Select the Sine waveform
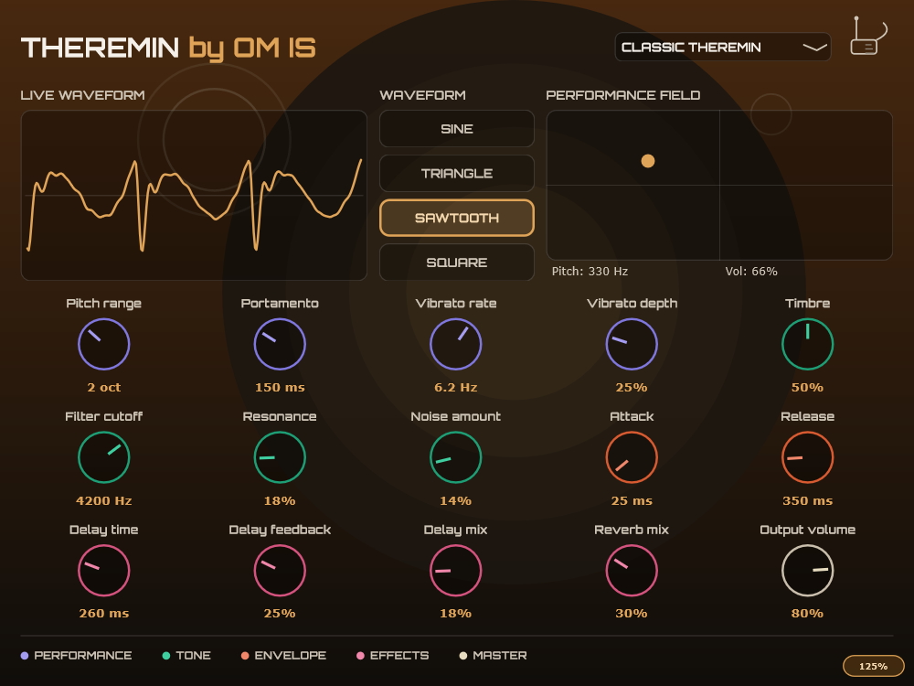The width and height of the screenshot is (914, 686). pyautogui.click(x=457, y=129)
